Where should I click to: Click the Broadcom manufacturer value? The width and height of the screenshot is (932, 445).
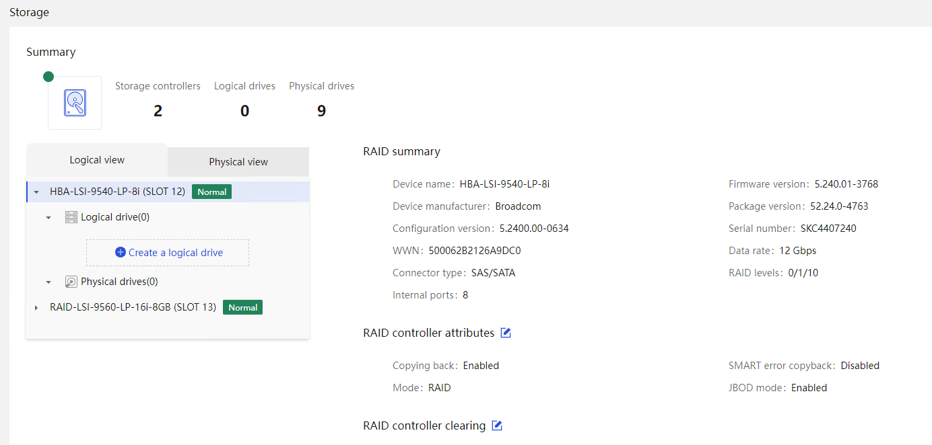click(x=518, y=206)
